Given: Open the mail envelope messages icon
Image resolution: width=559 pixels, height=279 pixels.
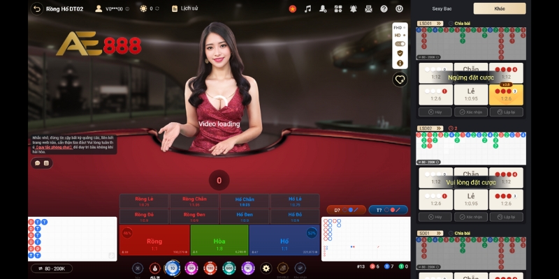Looking at the screenshot, I should [x=369, y=9].
